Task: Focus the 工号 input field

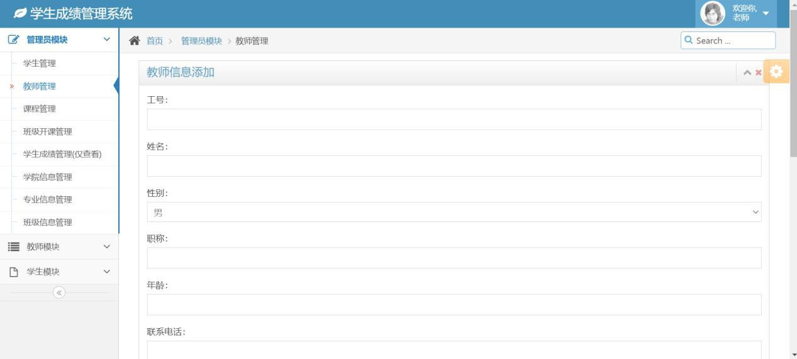Action: [454, 119]
